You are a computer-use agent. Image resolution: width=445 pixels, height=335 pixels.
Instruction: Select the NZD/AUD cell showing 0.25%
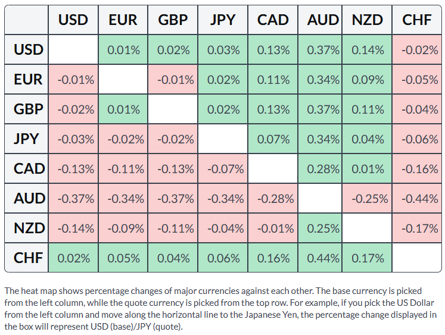[x=320, y=228]
